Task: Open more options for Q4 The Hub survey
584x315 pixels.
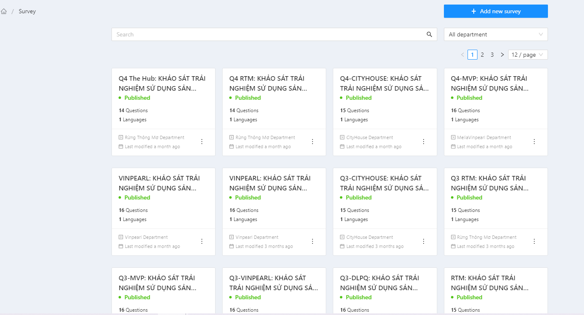Action: click(x=202, y=142)
